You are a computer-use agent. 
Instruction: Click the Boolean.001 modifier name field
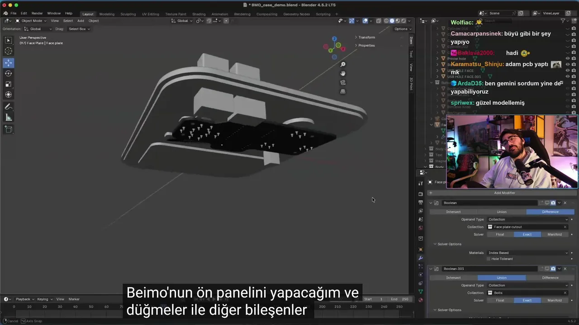pos(489,269)
